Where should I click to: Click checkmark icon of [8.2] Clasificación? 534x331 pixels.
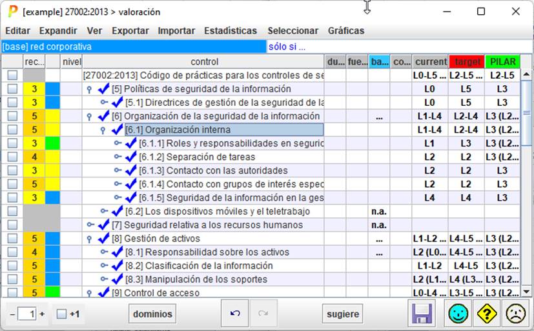pos(117,266)
